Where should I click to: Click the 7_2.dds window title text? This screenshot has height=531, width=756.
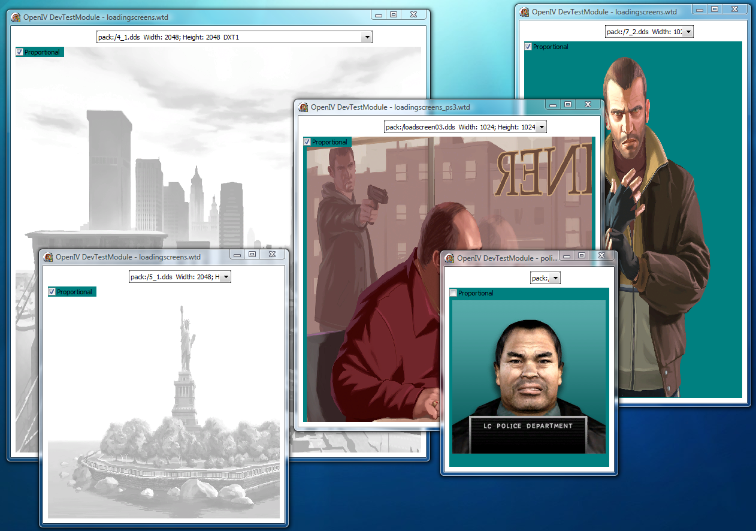tap(604, 11)
